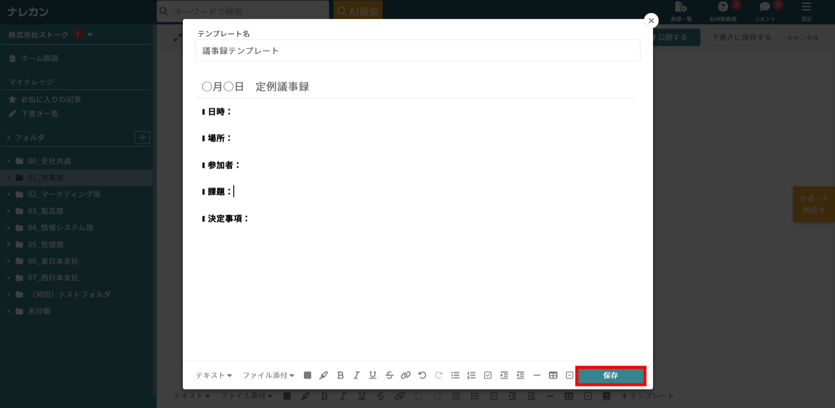Click ＋テンプレート in background toolbar
Viewport: 835px width, 408px height.
tap(647, 396)
